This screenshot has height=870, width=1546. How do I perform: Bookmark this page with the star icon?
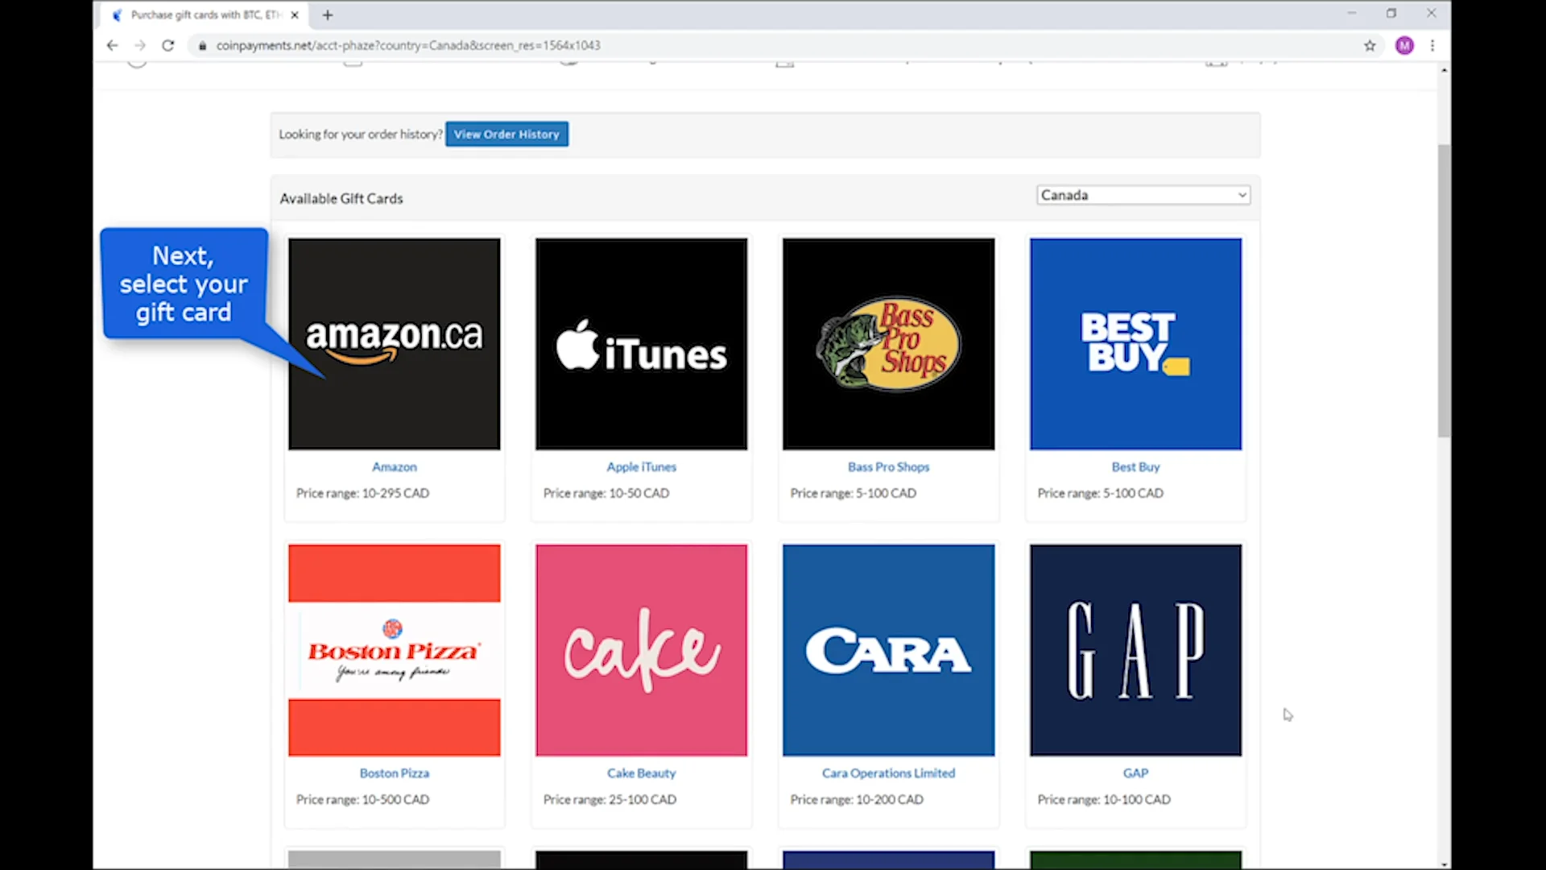click(x=1371, y=45)
